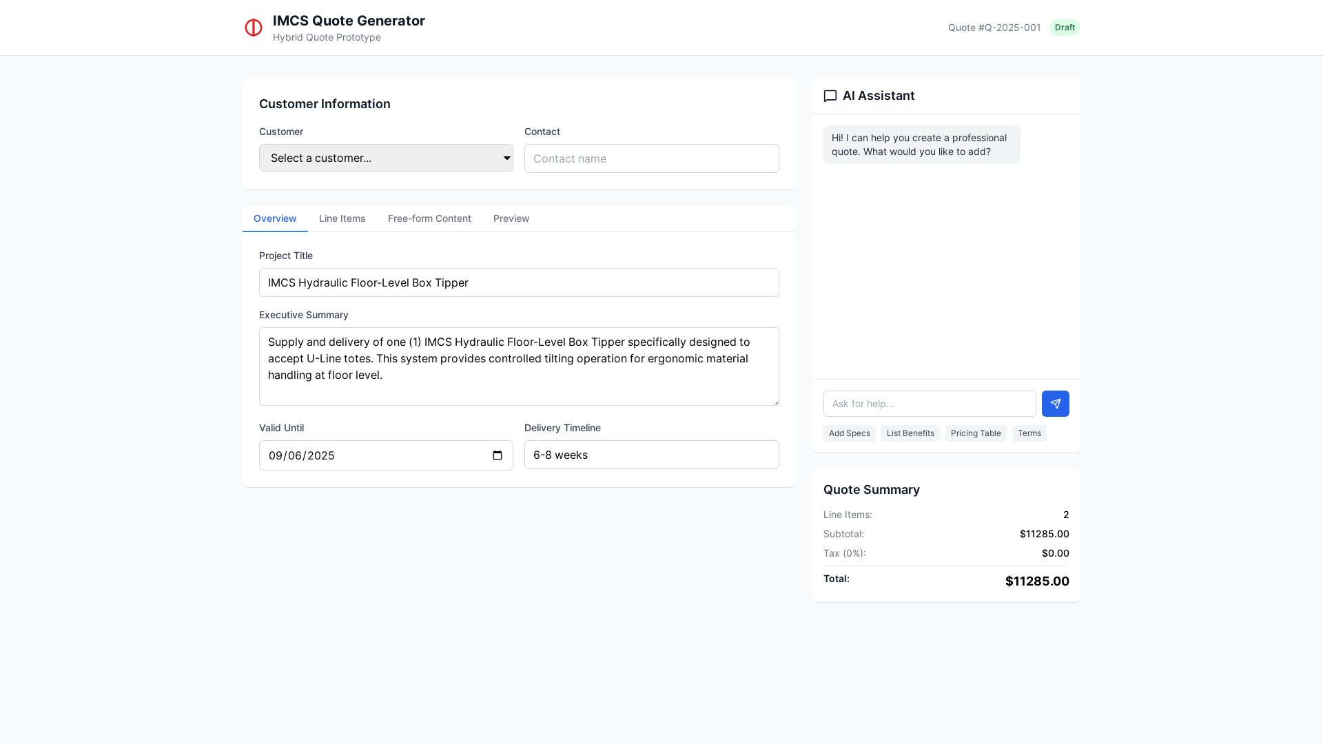
Task: Click the Draft status badge
Action: tap(1065, 28)
